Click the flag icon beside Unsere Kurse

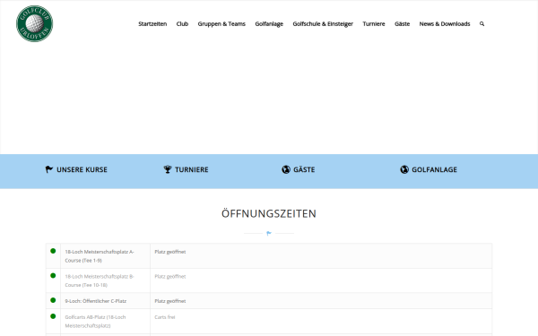point(49,169)
